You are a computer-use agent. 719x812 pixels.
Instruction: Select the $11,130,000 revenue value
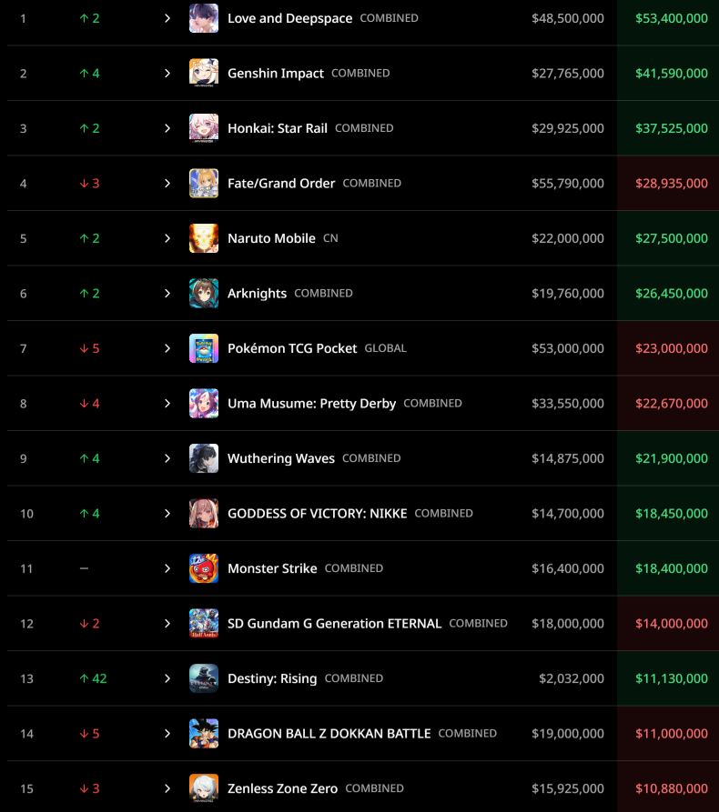(x=672, y=678)
